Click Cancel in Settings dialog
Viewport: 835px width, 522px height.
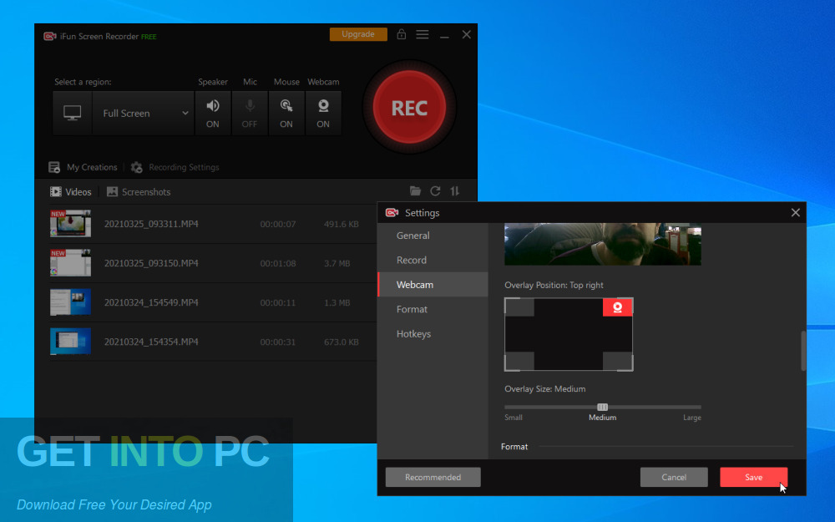pos(674,477)
